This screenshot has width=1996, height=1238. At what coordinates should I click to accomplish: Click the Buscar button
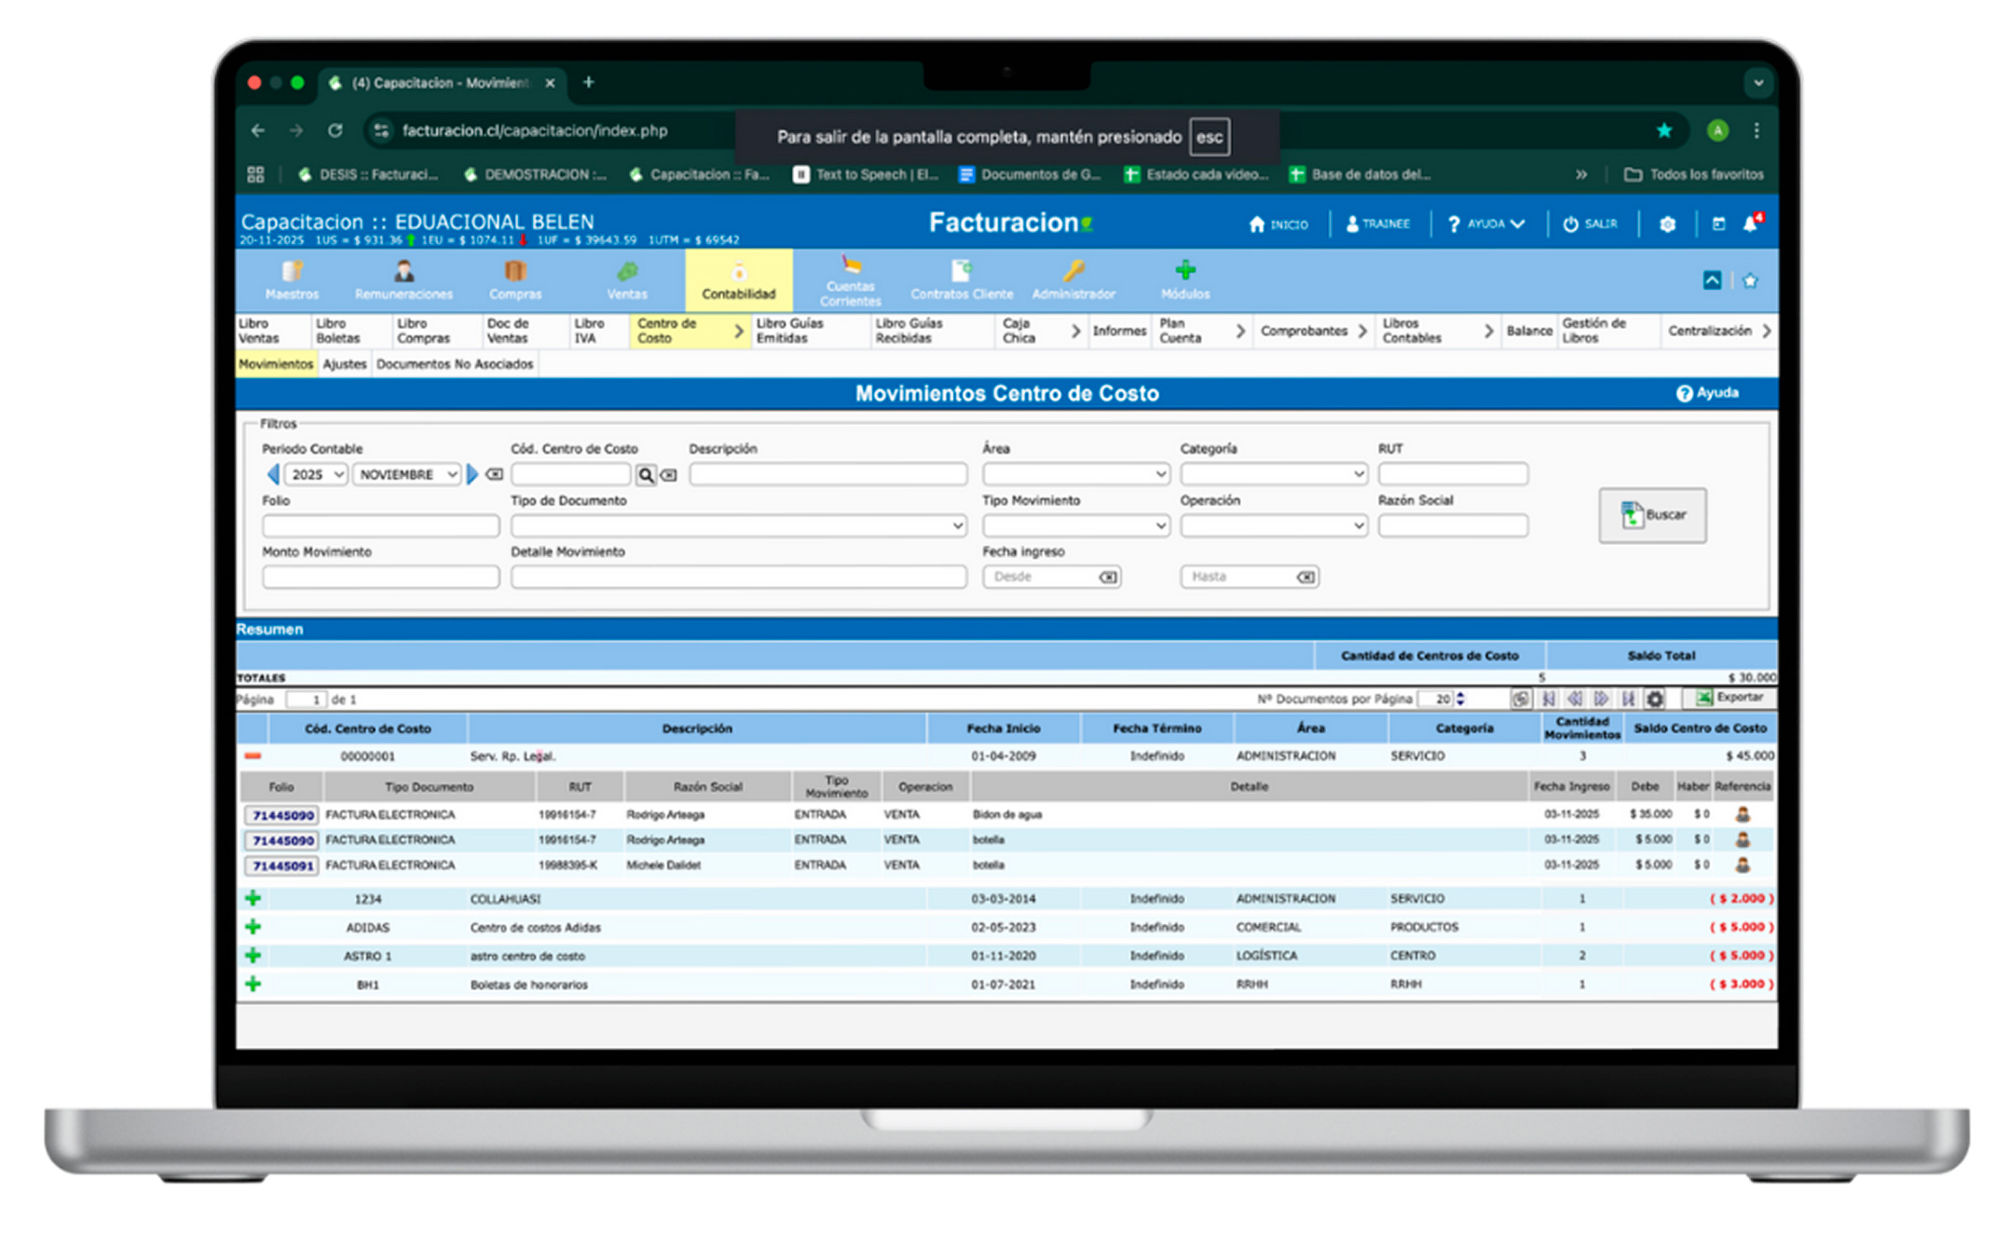point(1652,514)
